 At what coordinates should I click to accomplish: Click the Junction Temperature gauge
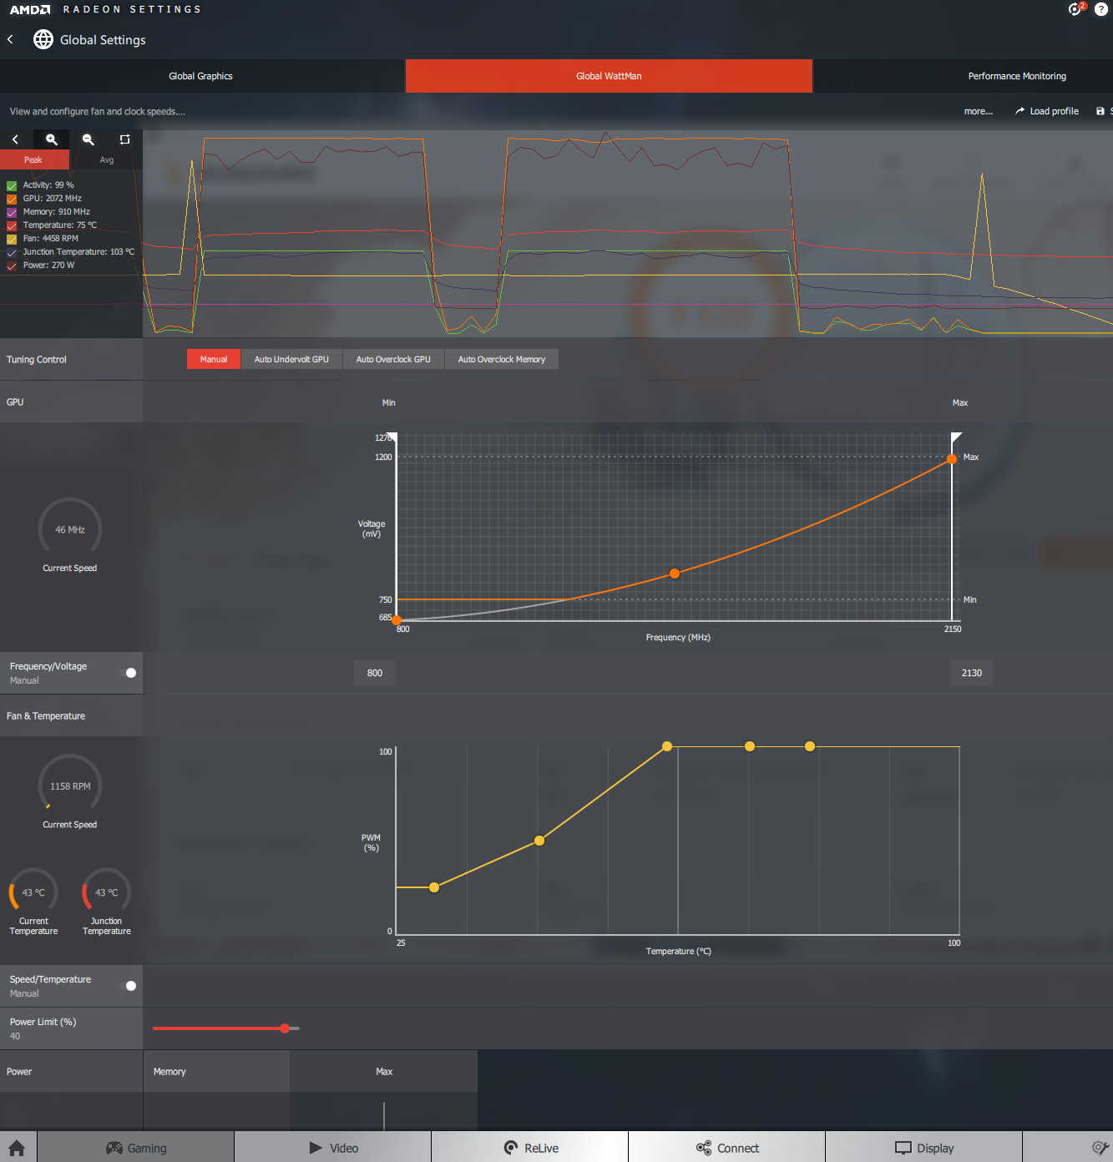(106, 892)
